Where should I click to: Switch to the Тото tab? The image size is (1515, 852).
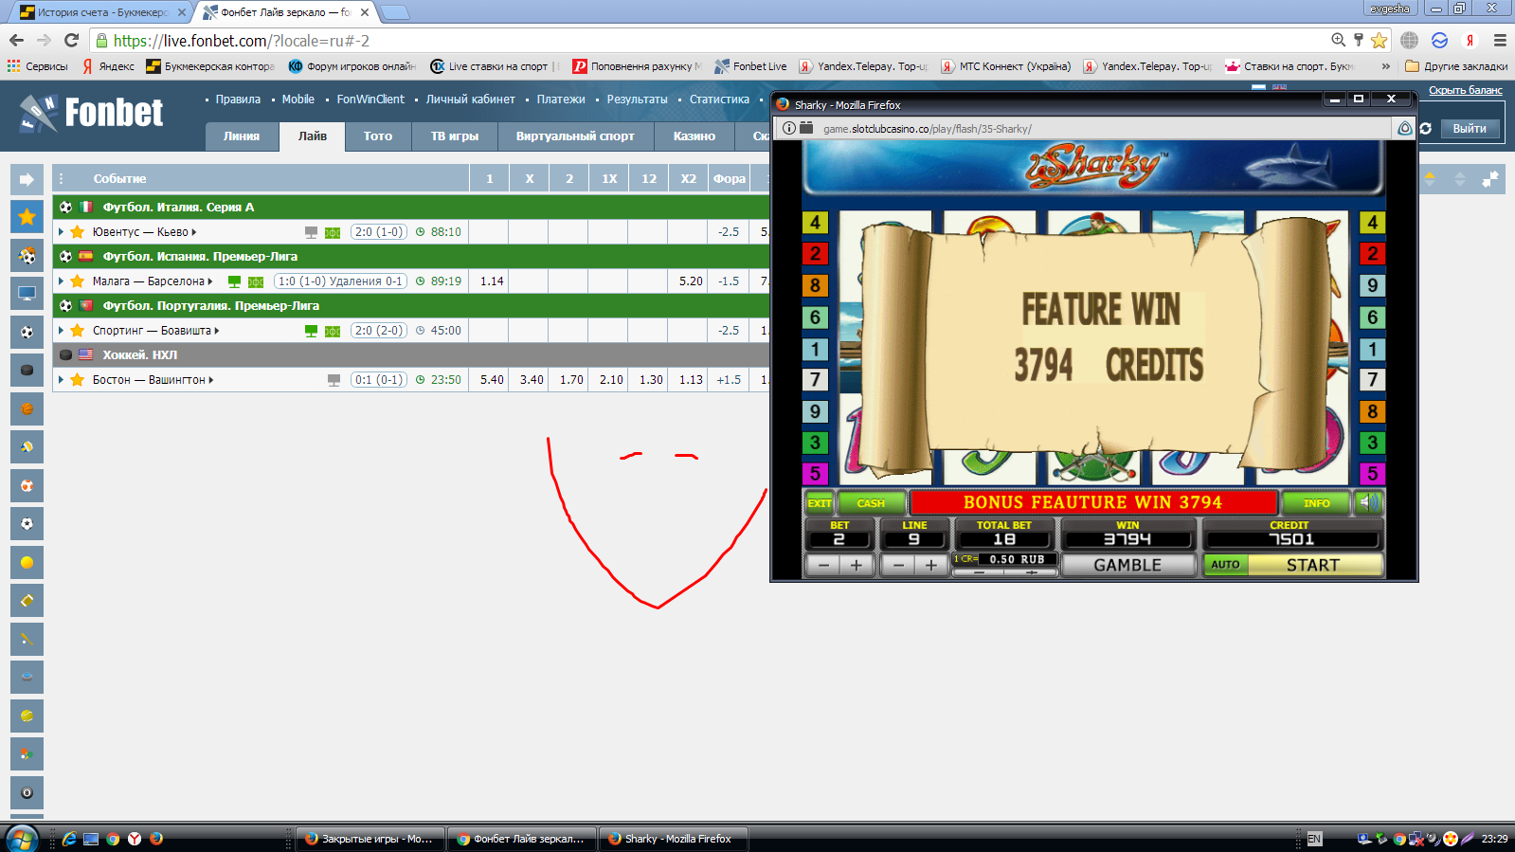tap(378, 136)
